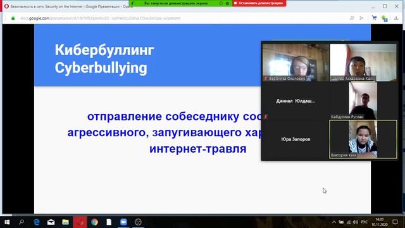Click the battery icon in the system tray
The image size is (405, 228).
pyautogui.click(x=341, y=222)
